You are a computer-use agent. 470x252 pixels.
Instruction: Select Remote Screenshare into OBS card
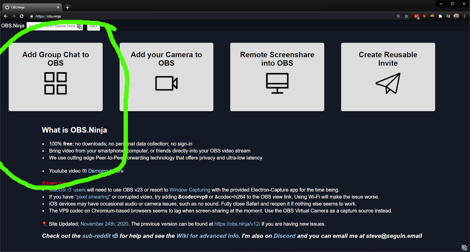coord(277,77)
